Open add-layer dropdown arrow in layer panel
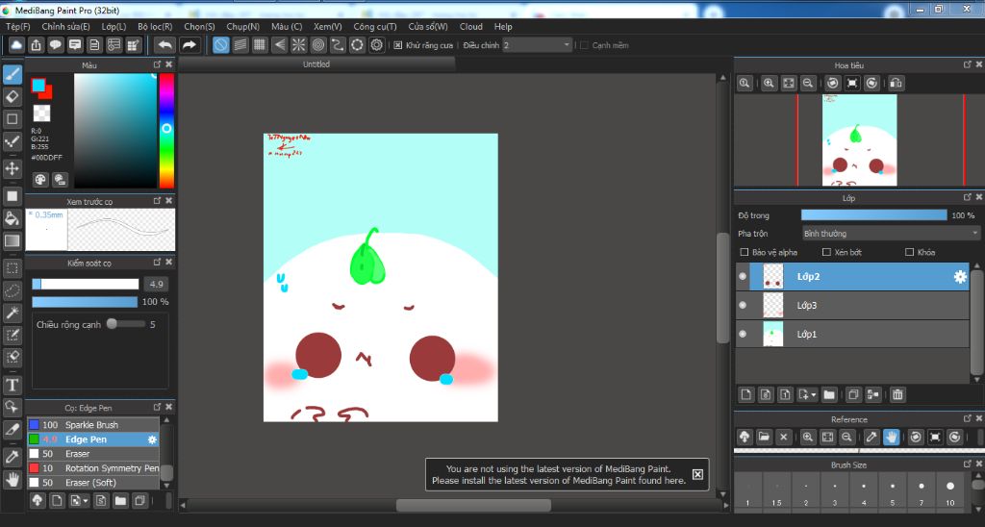 pyautogui.click(x=807, y=394)
